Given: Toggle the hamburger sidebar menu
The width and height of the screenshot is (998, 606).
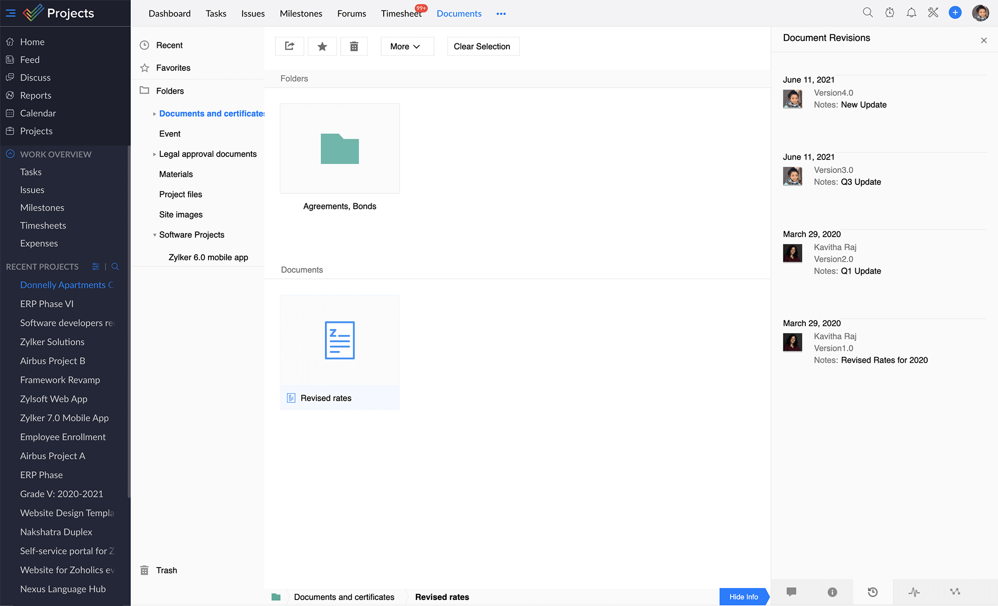Looking at the screenshot, I should [x=10, y=13].
